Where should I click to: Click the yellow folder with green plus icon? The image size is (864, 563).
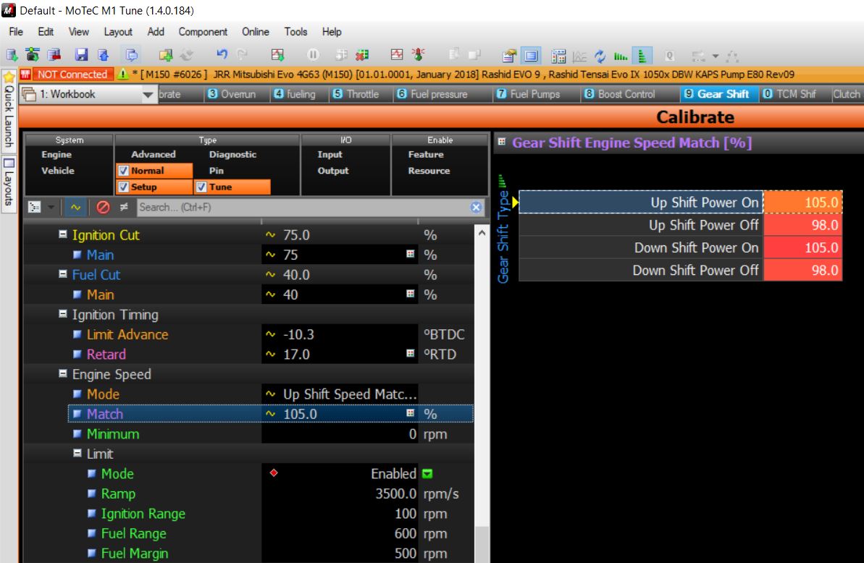pyautogui.click(x=166, y=54)
